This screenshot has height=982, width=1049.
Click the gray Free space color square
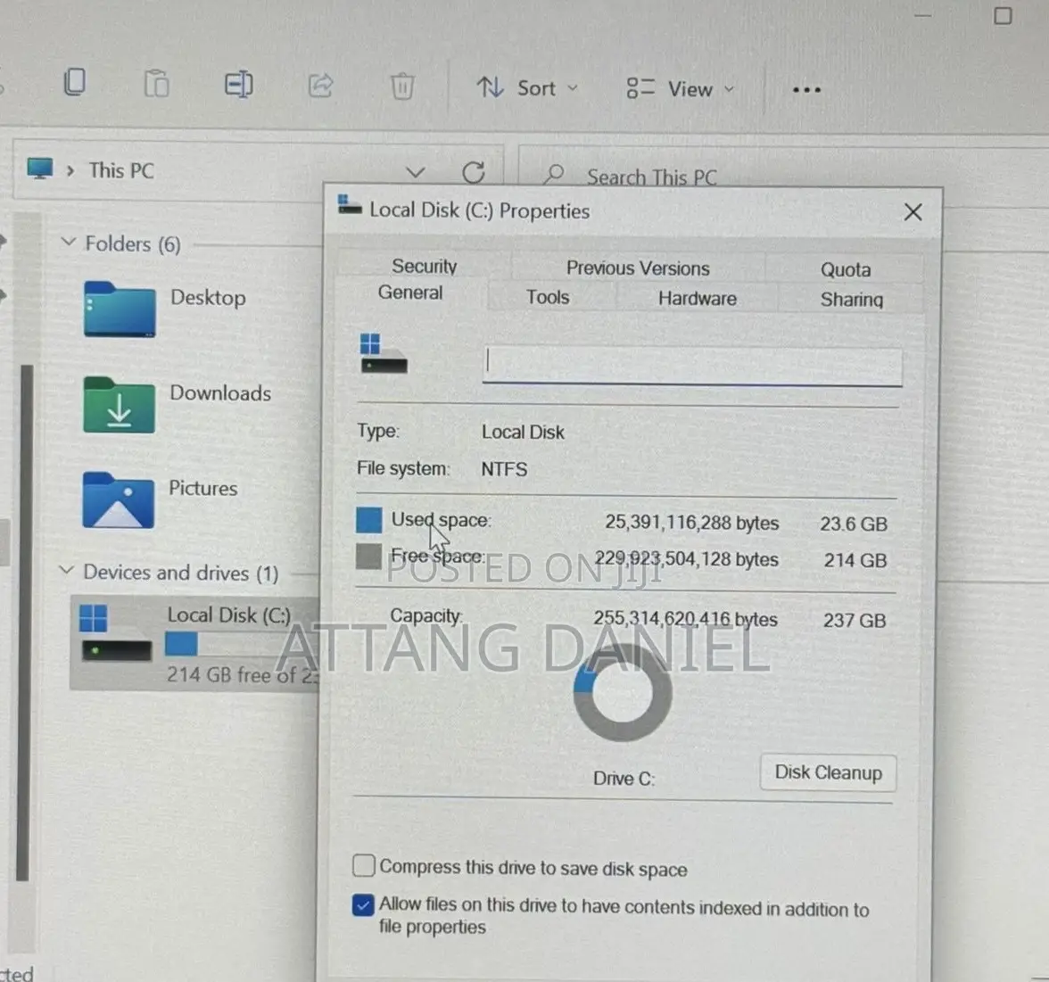pyautogui.click(x=368, y=557)
